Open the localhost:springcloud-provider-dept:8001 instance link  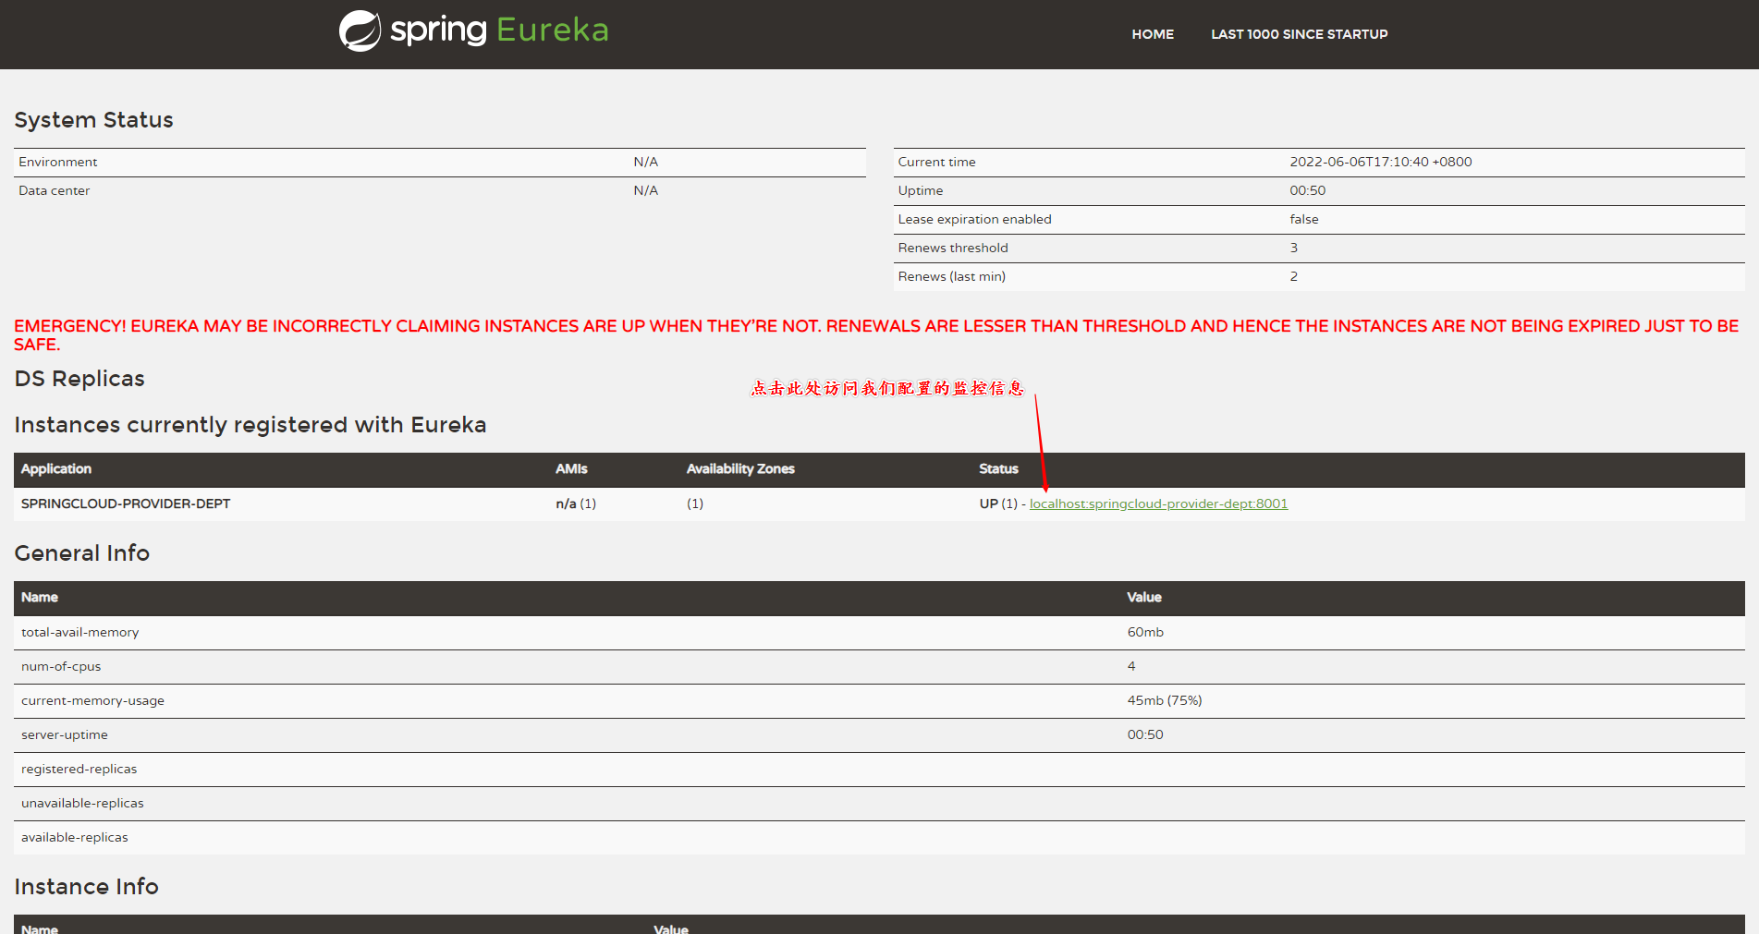1158,503
